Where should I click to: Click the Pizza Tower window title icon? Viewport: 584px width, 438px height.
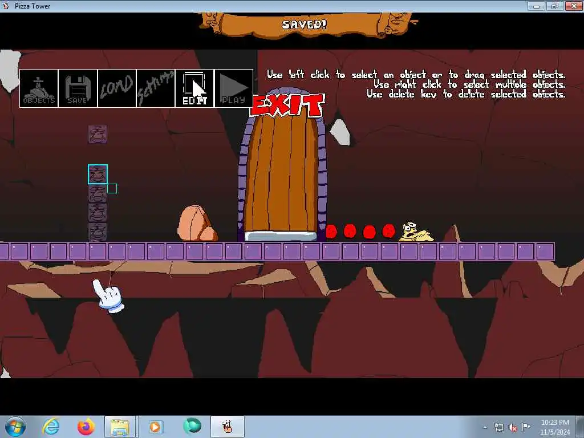tap(6, 6)
